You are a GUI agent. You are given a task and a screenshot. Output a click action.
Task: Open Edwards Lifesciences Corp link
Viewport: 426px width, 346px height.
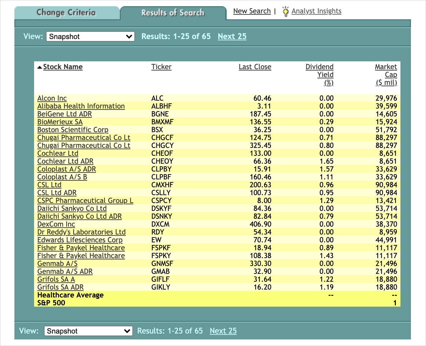80,240
